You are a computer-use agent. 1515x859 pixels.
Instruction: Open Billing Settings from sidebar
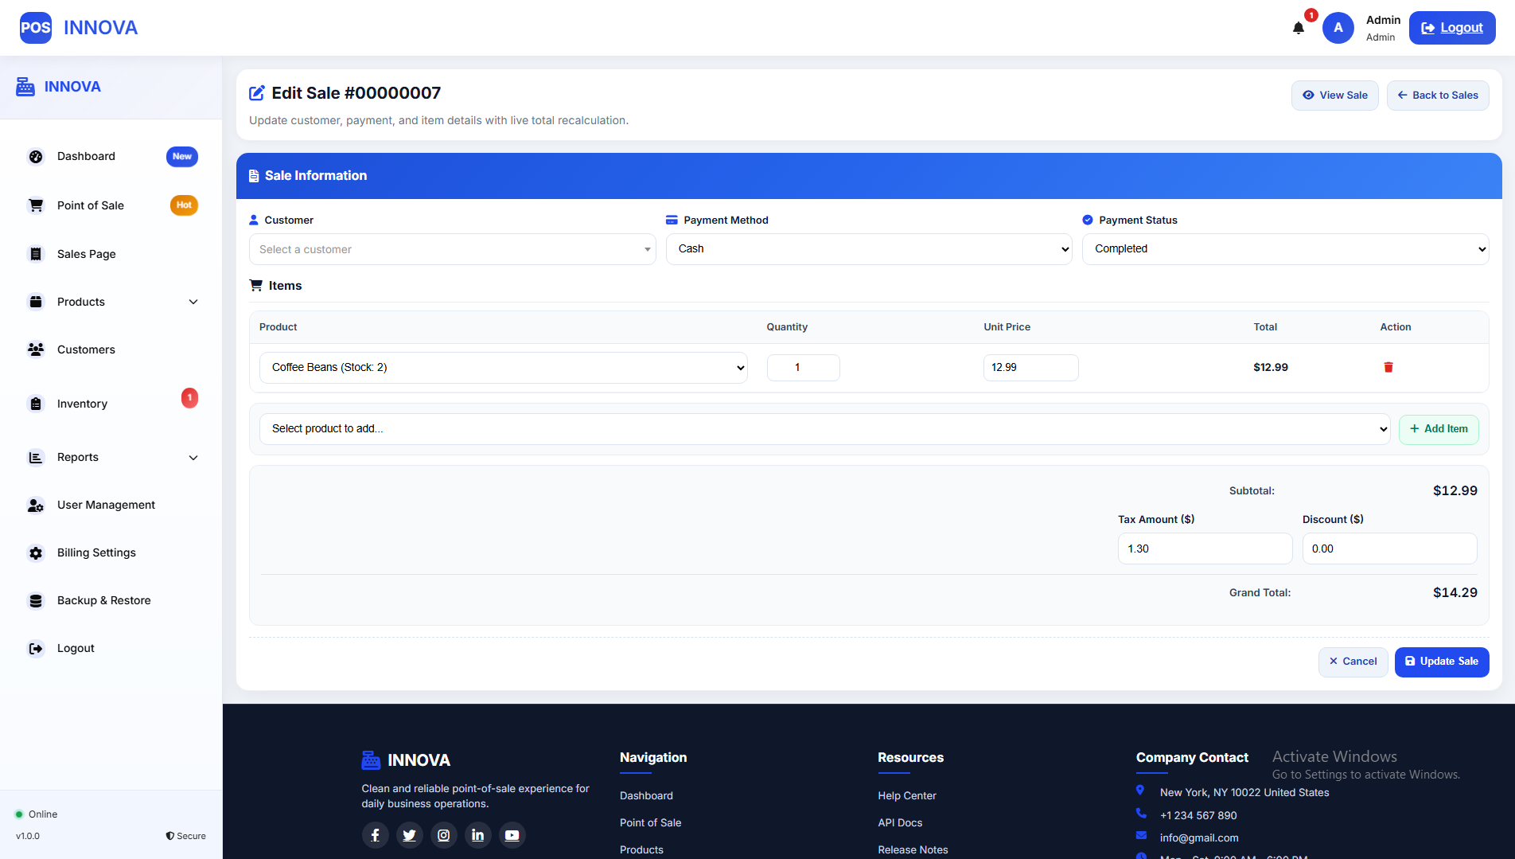(x=96, y=552)
